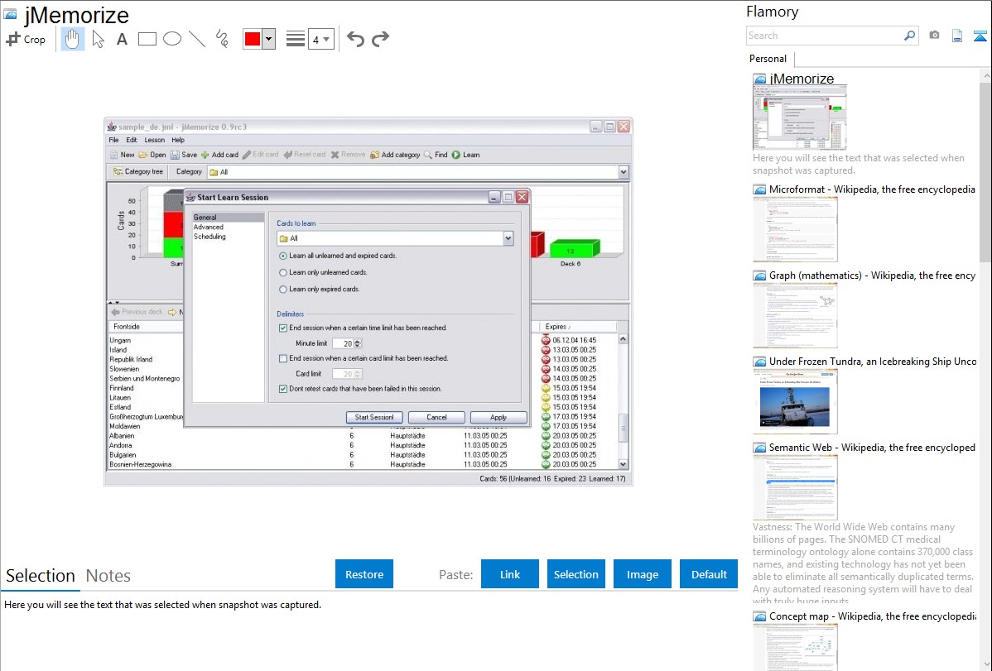Toggle the card limit session checkbox
Viewport: 992px width, 671px height.
click(283, 358)
